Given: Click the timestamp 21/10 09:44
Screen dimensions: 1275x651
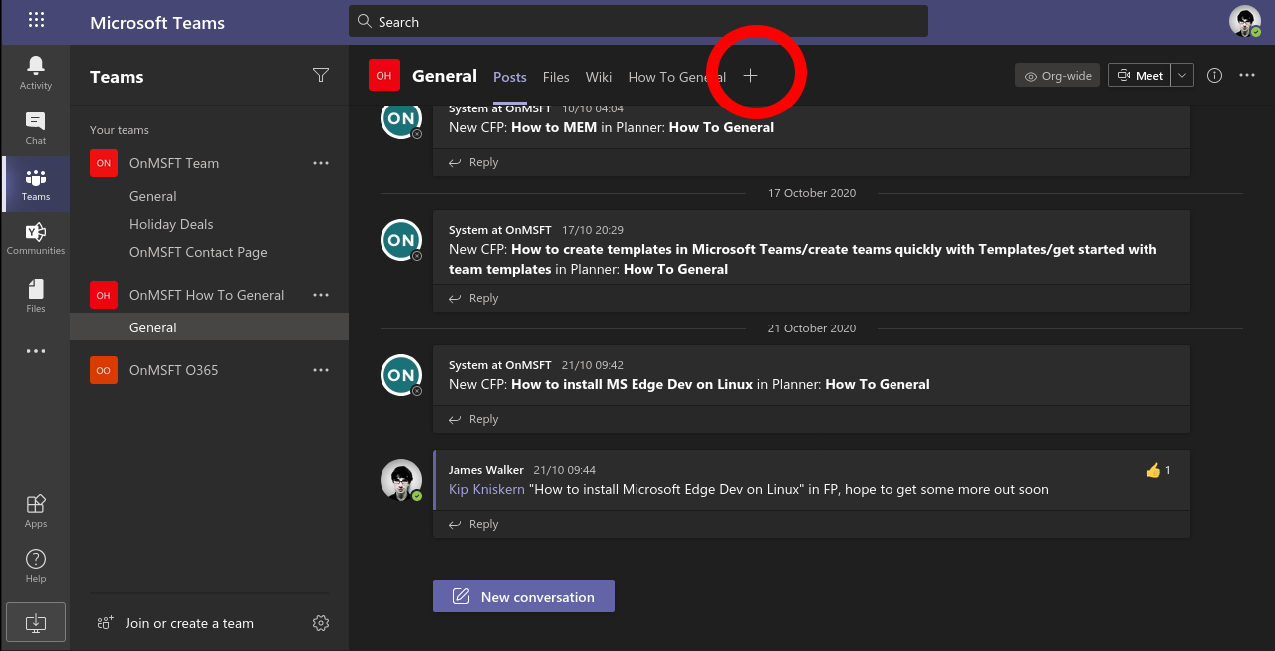Looking at the screenshot, I should (564, 470).
